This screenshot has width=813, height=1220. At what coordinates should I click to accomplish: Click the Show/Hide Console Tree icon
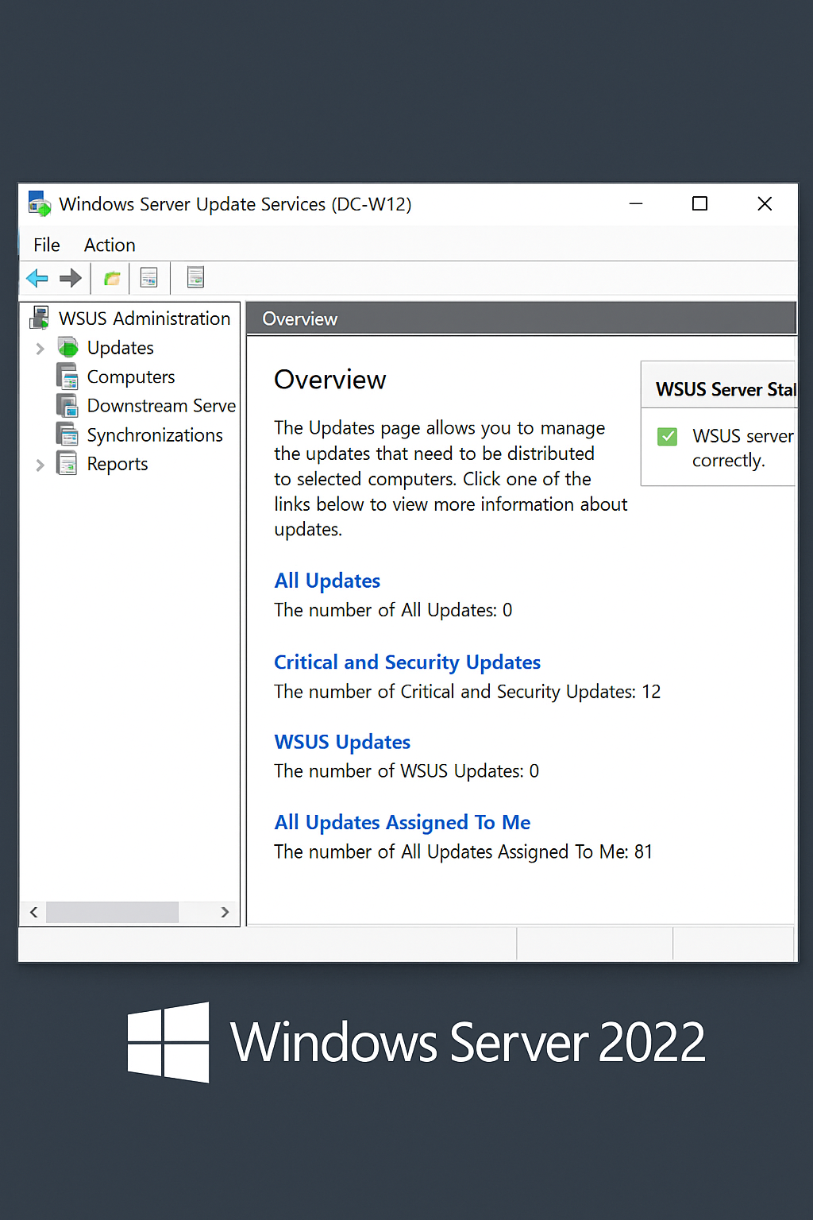point(111,278)
